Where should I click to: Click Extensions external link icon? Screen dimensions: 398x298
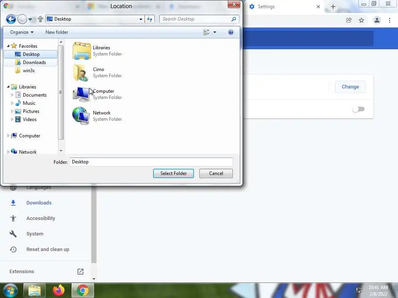pos(80,271)
